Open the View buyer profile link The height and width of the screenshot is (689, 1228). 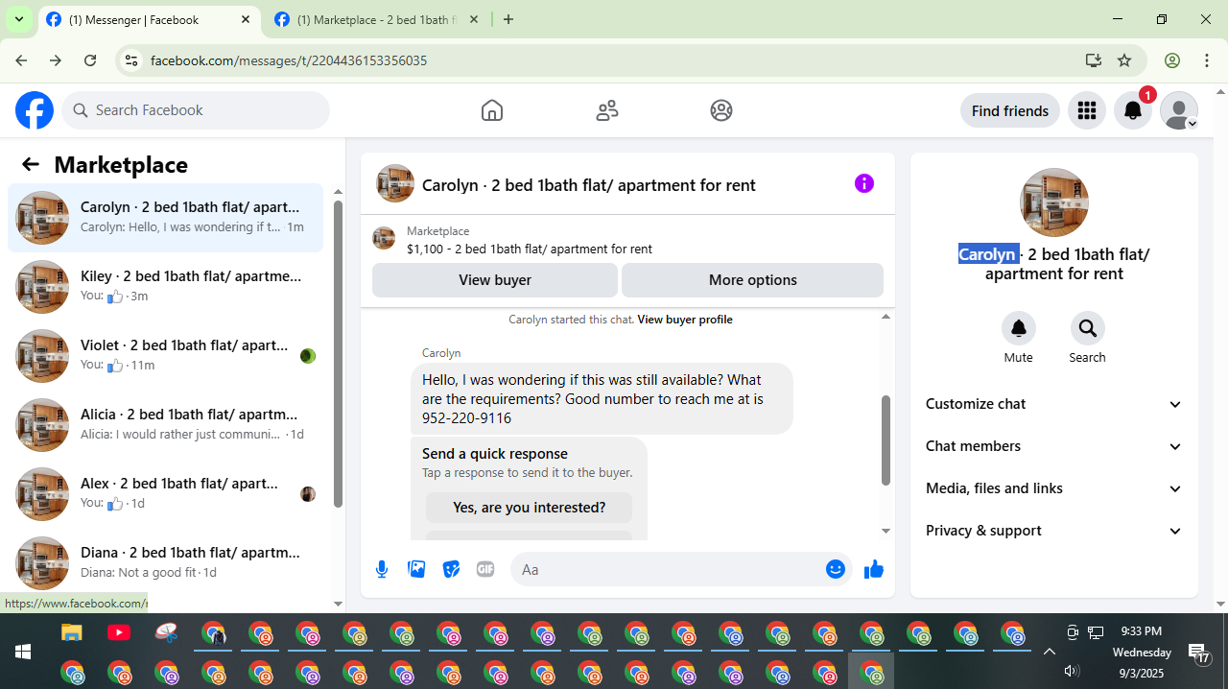(x=685, y=320)
